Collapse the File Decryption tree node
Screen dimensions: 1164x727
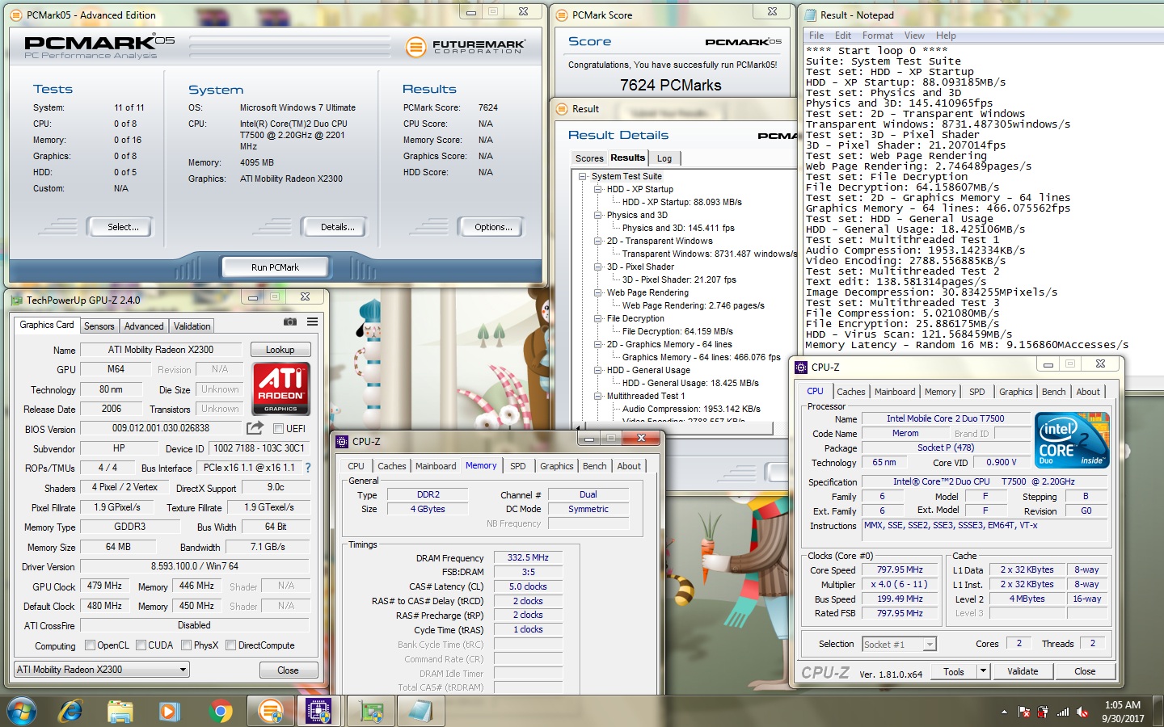tap(598, 318)
